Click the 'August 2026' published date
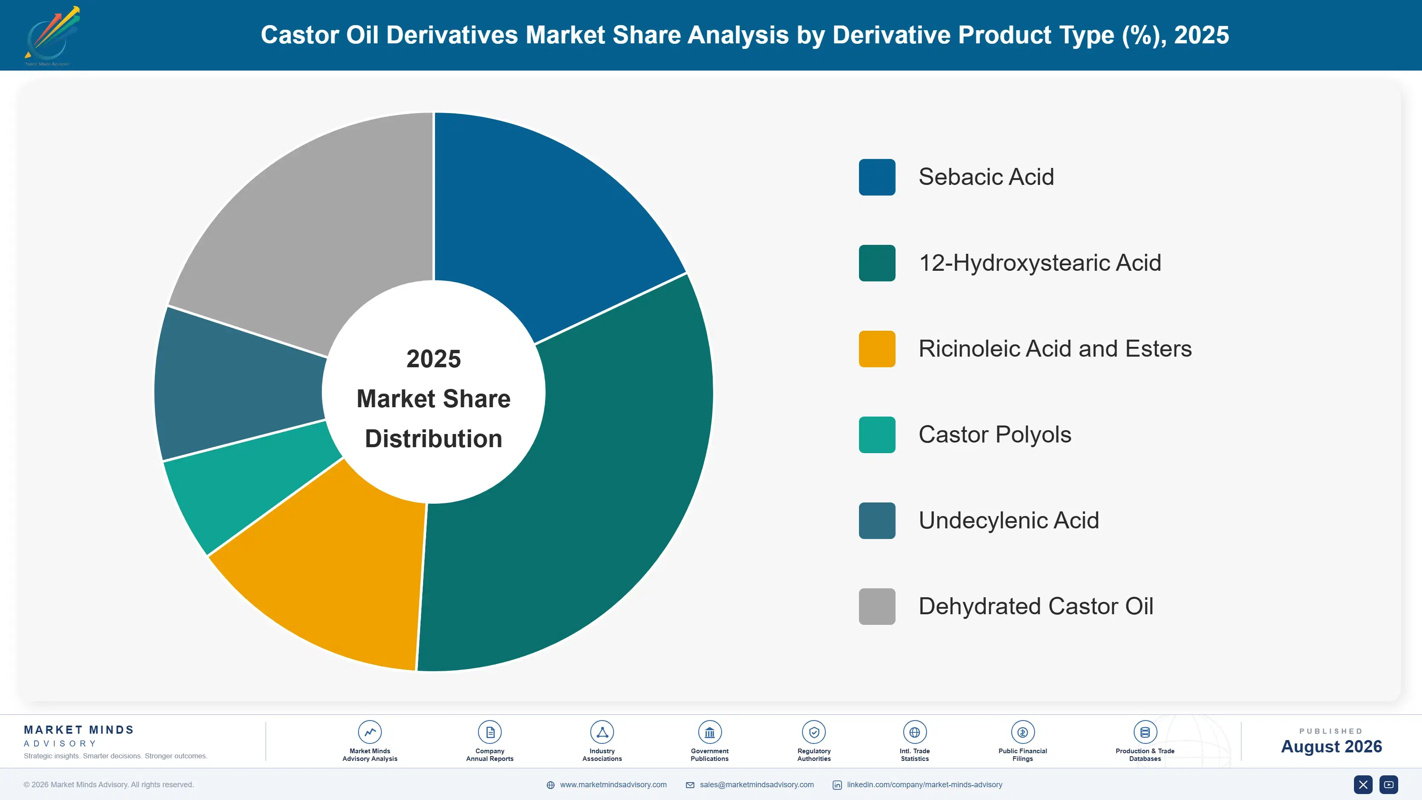The height and width of the screenshot is (800, 1422). pyautogui.click(x=1331, y=746)
